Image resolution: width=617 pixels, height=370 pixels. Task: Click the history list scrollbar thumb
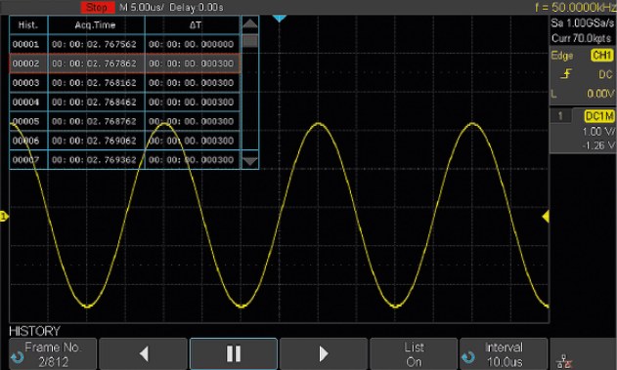[250, 40]
